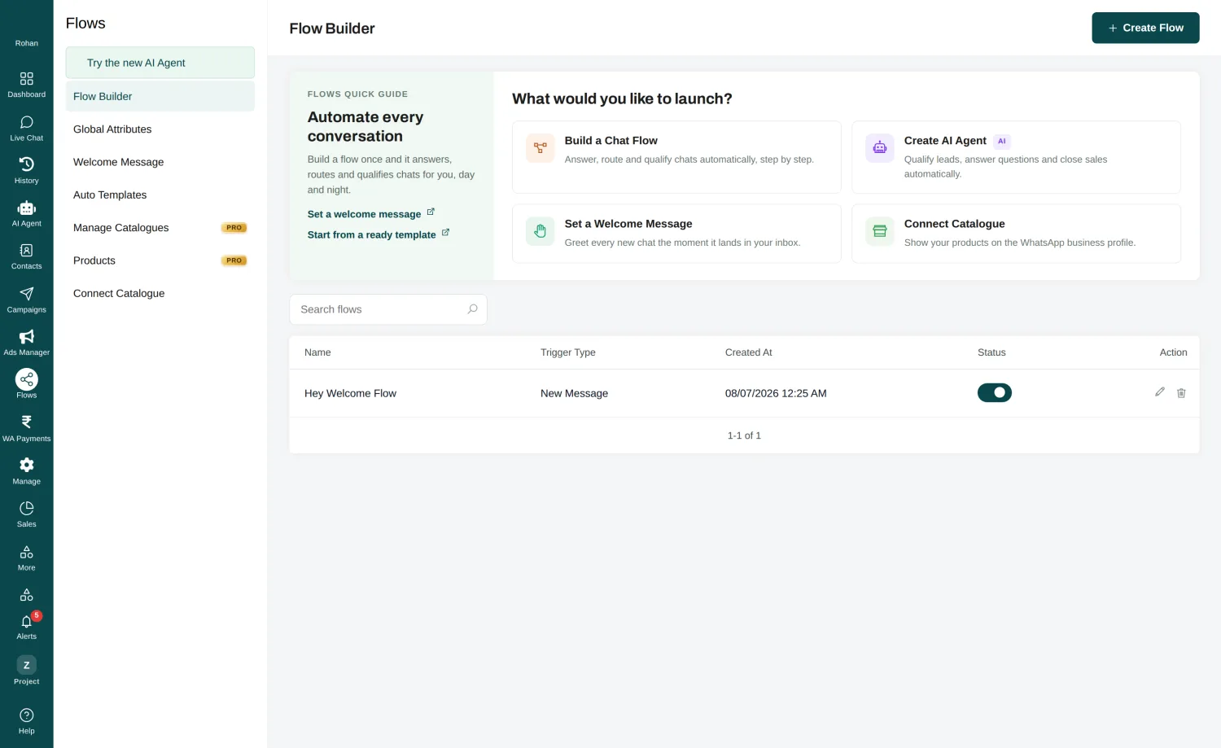Open Ads Manager
The image size is (1221, 748).
pyautogui.click(x=26, y=343)
